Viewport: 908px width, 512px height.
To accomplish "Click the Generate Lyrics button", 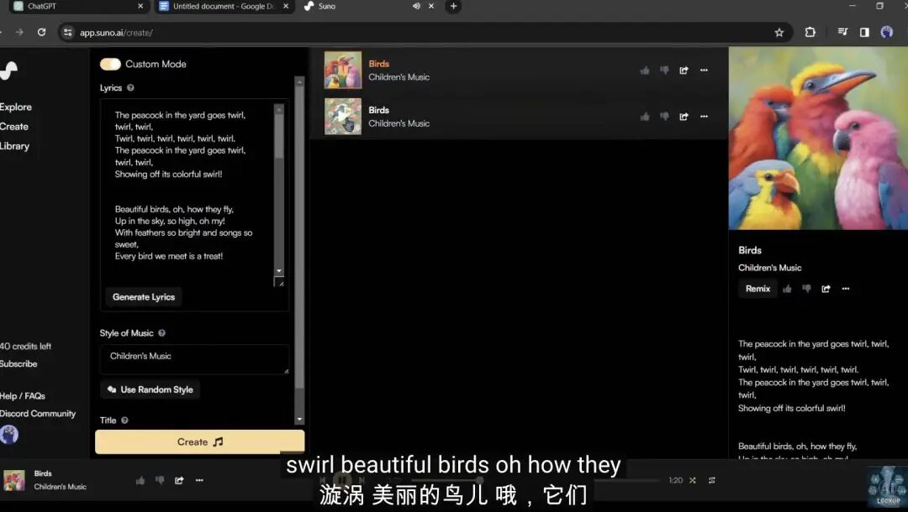I will click(144, 297).
